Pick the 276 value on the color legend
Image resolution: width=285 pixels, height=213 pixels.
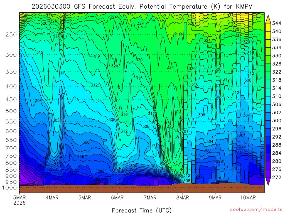(277, 169)
